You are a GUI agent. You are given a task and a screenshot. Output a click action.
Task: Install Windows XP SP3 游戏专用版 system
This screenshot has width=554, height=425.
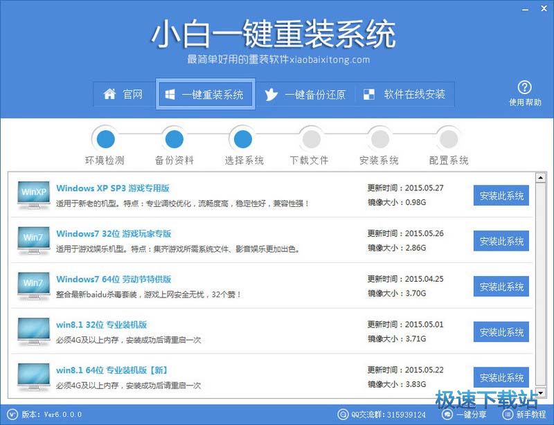point(501,195)
